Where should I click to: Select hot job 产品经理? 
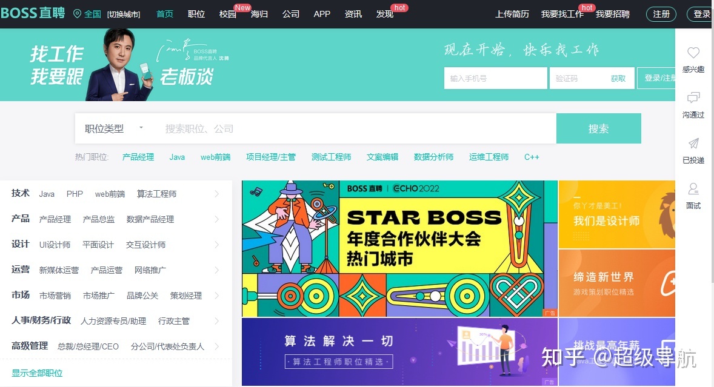tap(138, 157)
